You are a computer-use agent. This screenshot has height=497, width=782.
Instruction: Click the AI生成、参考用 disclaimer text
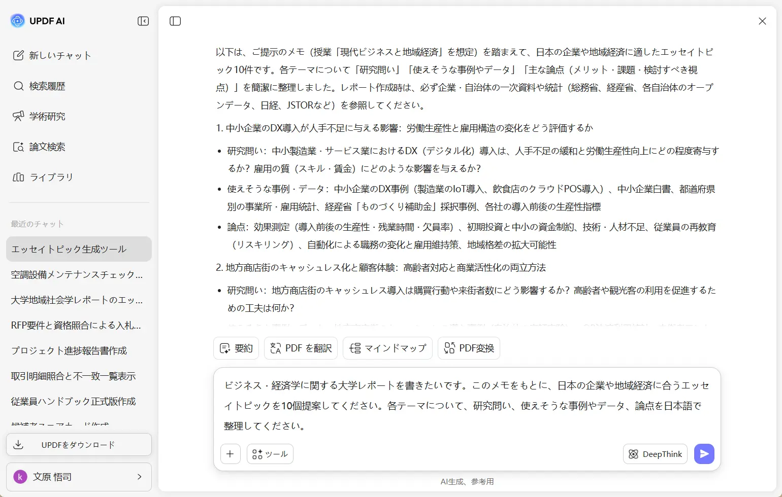(x=467, y=481)
